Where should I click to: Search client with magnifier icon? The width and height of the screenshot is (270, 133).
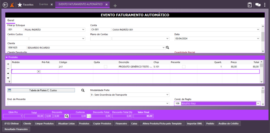pos(167,48)
